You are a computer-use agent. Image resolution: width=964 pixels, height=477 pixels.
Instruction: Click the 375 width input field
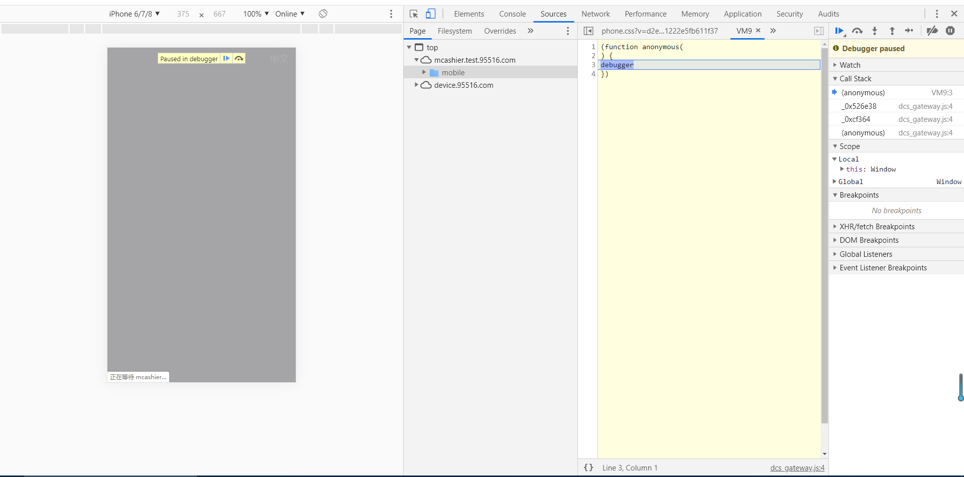183,14
